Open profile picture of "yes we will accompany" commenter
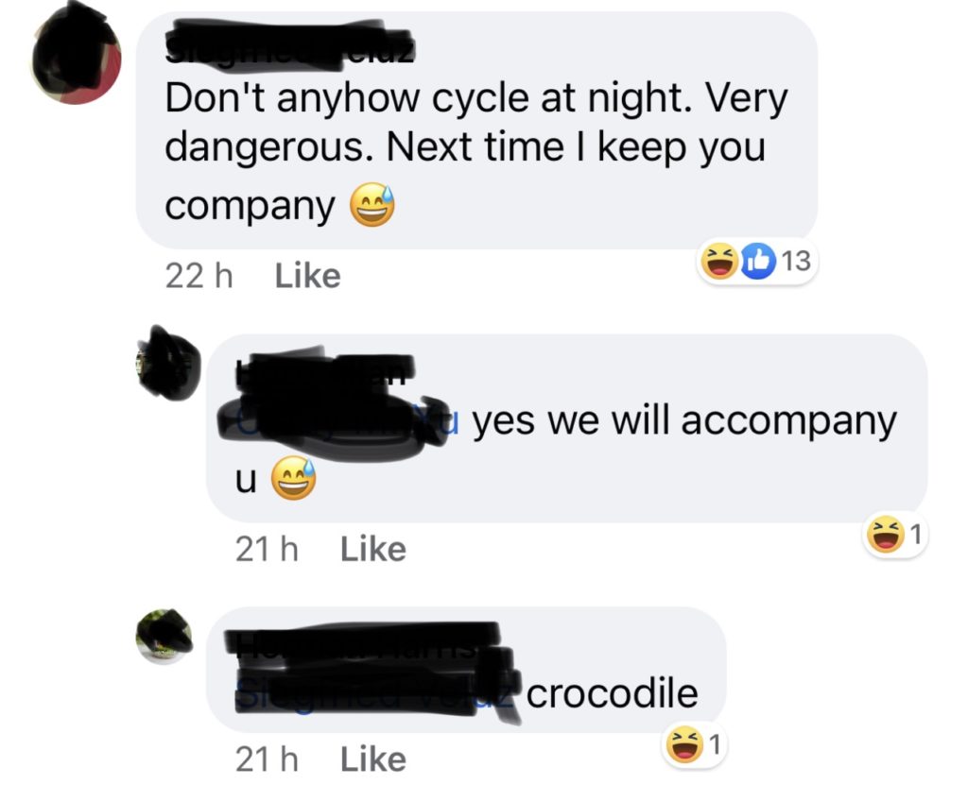Screen dimensions: 968x801 [168, 364]
